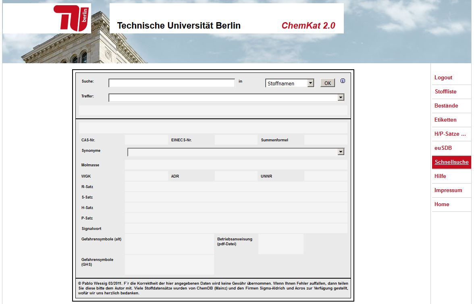Open the Etiketten menu entry
The height and width of the screenshot is (304, 474).
pos(445,120)
